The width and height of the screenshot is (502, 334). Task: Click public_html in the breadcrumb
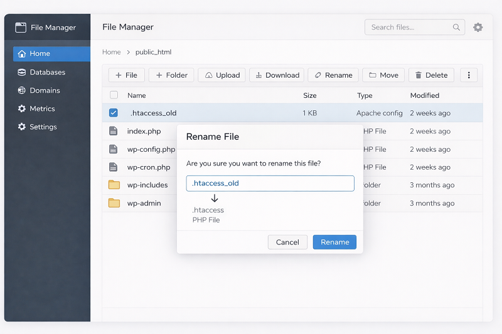(153, 52)
